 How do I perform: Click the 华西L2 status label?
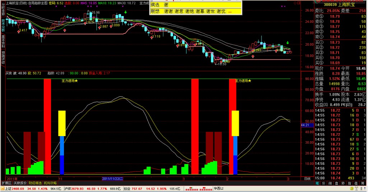tap(219, 188)
